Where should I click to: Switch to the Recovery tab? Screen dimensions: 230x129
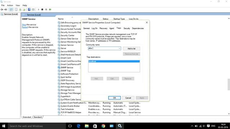click(103, 28)
